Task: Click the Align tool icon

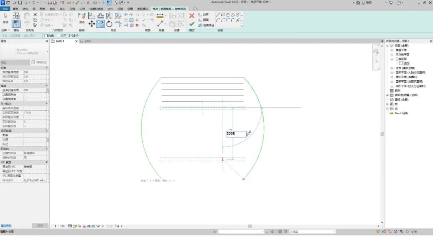Action: (91, 16)
